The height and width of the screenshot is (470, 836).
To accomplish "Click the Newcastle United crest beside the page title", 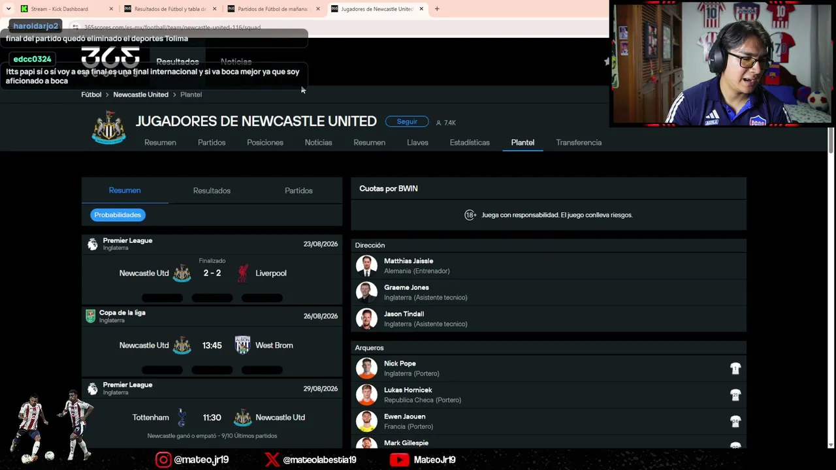I will click(x=108, y=127).
